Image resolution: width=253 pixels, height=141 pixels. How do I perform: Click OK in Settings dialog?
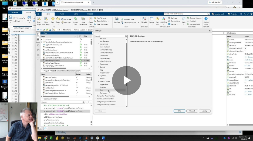pos(179,111)
